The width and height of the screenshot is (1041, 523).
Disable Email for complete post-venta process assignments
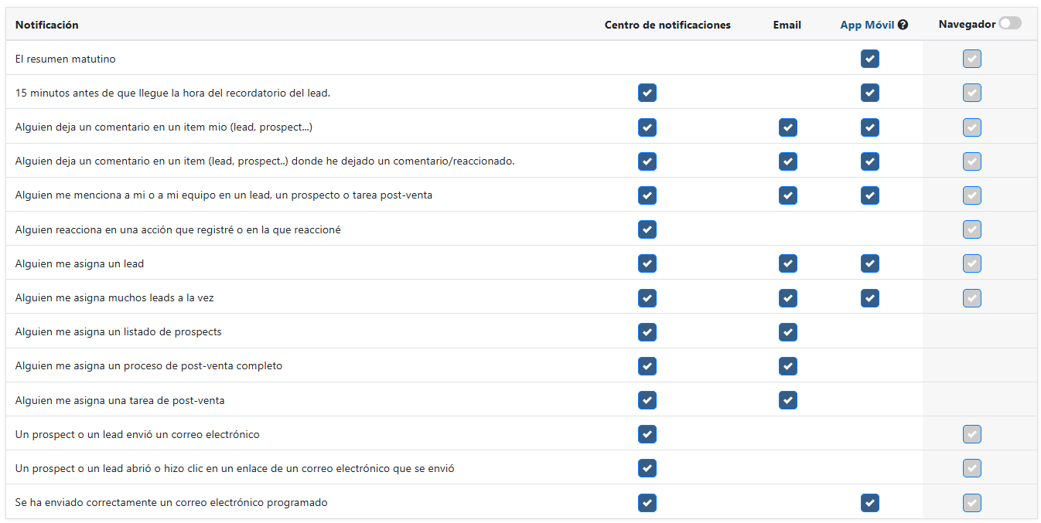click(x=788, y=366)
